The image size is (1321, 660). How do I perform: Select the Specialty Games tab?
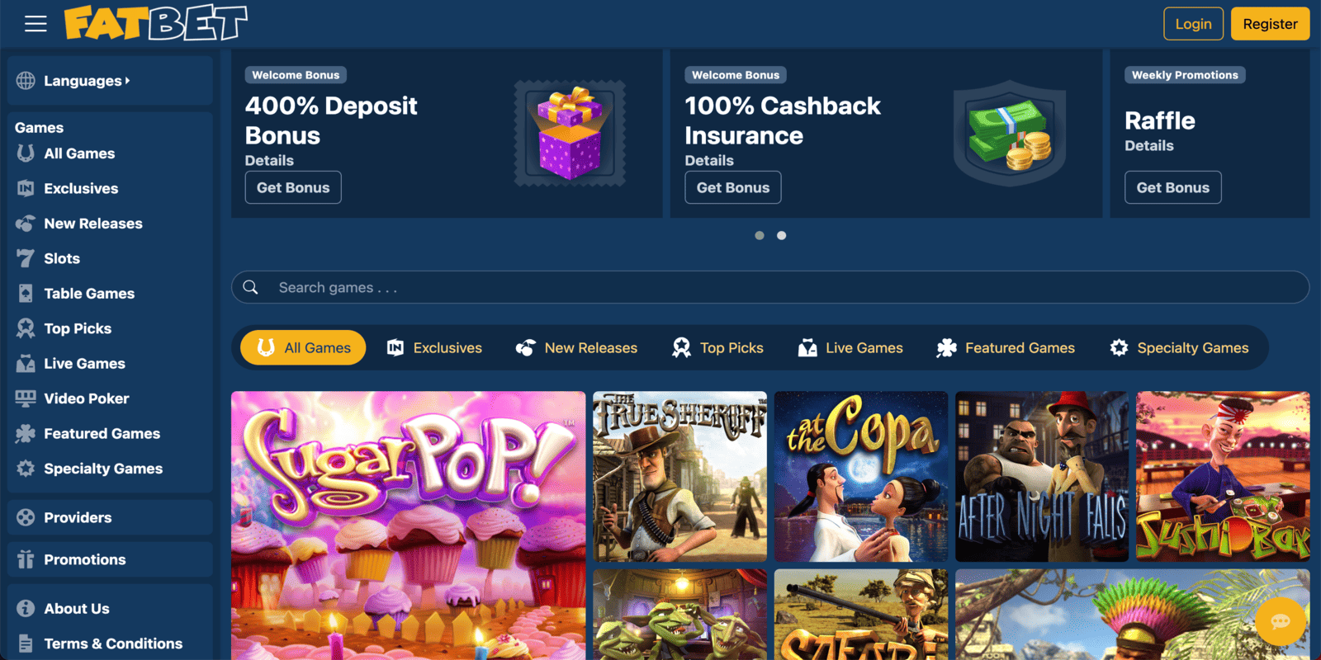(1179, 348)
